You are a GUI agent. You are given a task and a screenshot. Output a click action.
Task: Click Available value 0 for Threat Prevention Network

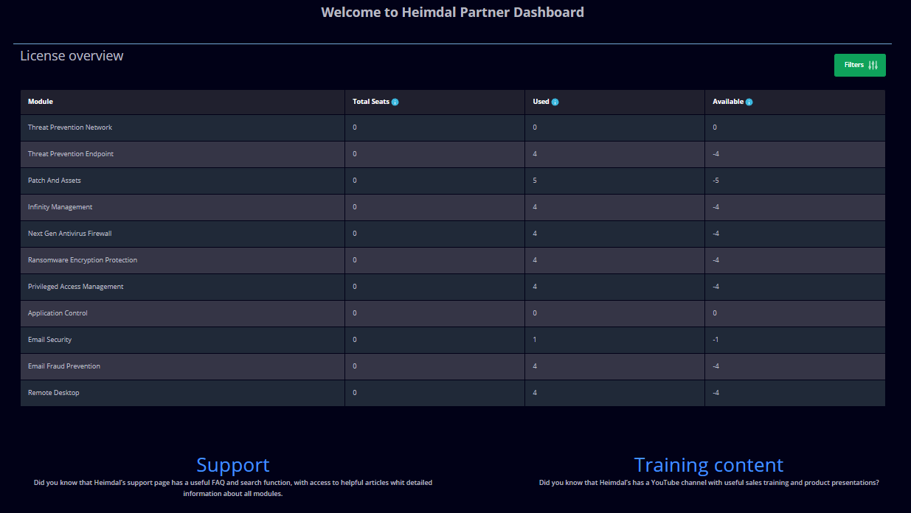tap(715, 128)
